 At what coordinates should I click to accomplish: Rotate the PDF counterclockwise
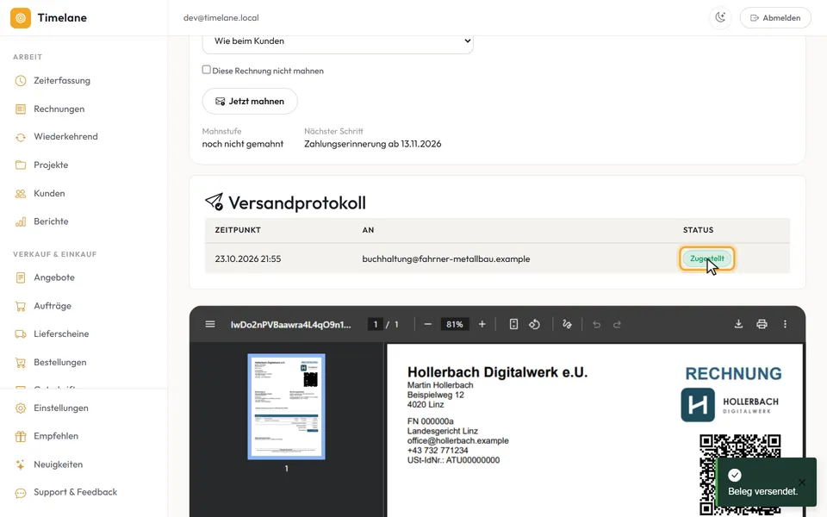534,324
